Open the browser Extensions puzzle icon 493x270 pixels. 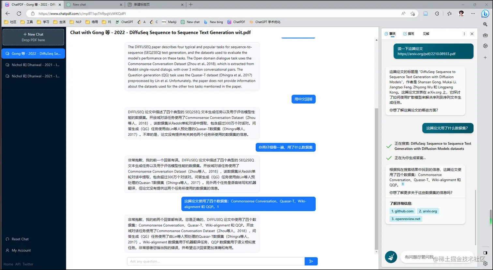(437, 14)
